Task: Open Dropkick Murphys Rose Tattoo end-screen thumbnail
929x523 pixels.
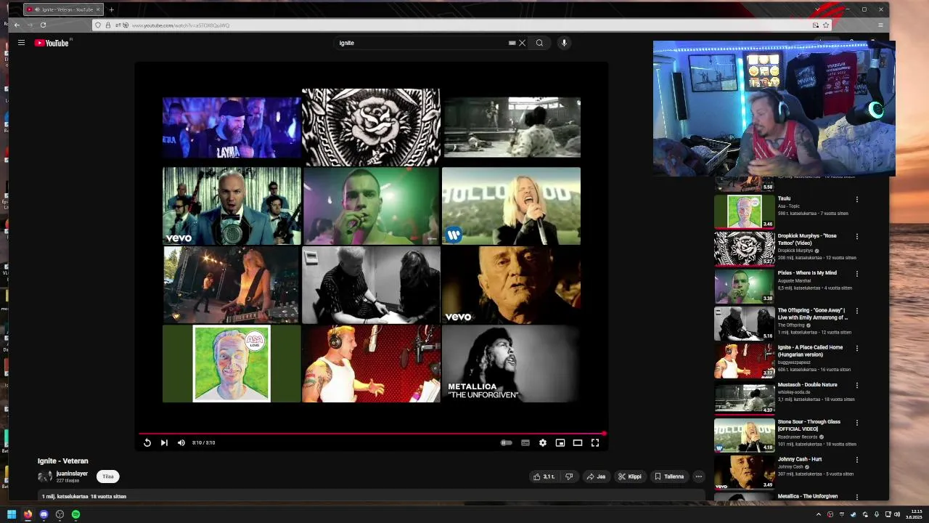Action: (371, 127)
